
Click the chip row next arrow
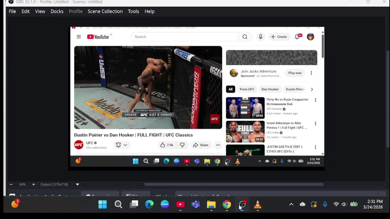312,89
